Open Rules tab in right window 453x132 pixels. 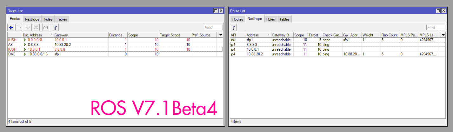click(x=270, y=19)
